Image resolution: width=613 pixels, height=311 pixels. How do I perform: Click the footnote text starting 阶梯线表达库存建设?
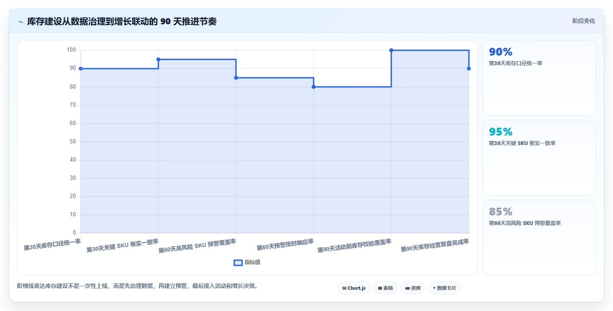(137, 286)
